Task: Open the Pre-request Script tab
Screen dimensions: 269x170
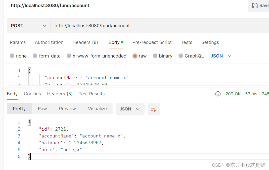Action: [x=152, y=42]
